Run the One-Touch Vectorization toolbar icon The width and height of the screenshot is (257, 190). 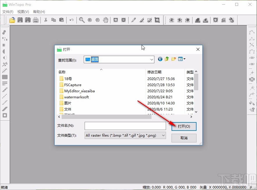coord(232,20)
